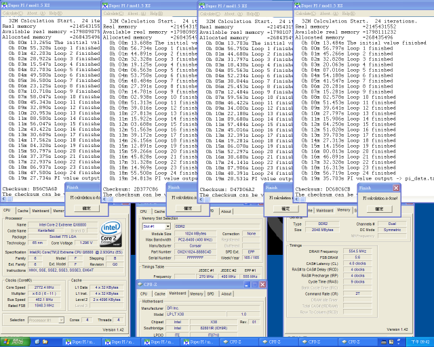Select About tab in the Motherboard CPU-Z window
434x347 pixels.
coord(226,294)
